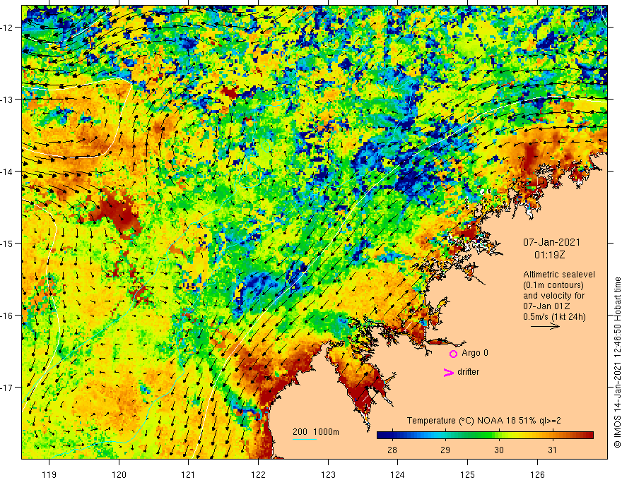Click the 'Argo 0' legend label
Screen dimensions: 622x480
pos(475,353)
